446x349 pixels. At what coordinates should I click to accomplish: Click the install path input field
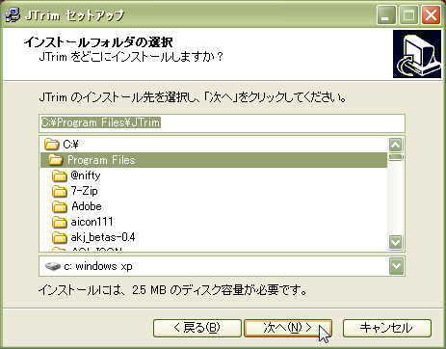[x=222, y=123]
